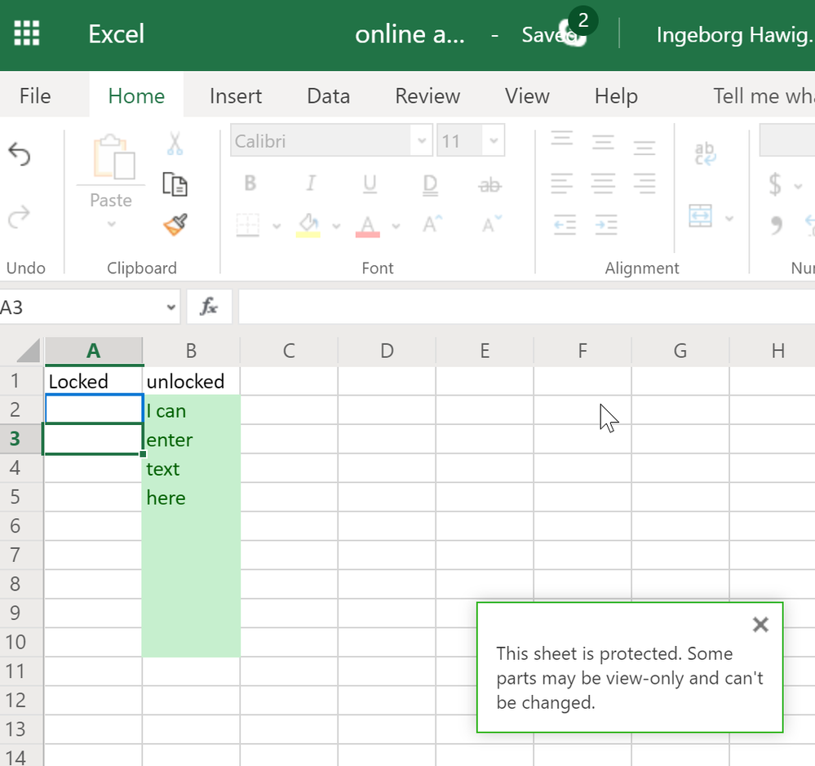Click the Increase Indent icon
This screenshot has width=815, height=766.
coord(606,225)
